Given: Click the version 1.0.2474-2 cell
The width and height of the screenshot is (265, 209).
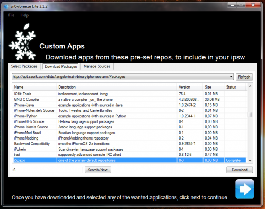Looking at the screenshot, I should point(187,105).
